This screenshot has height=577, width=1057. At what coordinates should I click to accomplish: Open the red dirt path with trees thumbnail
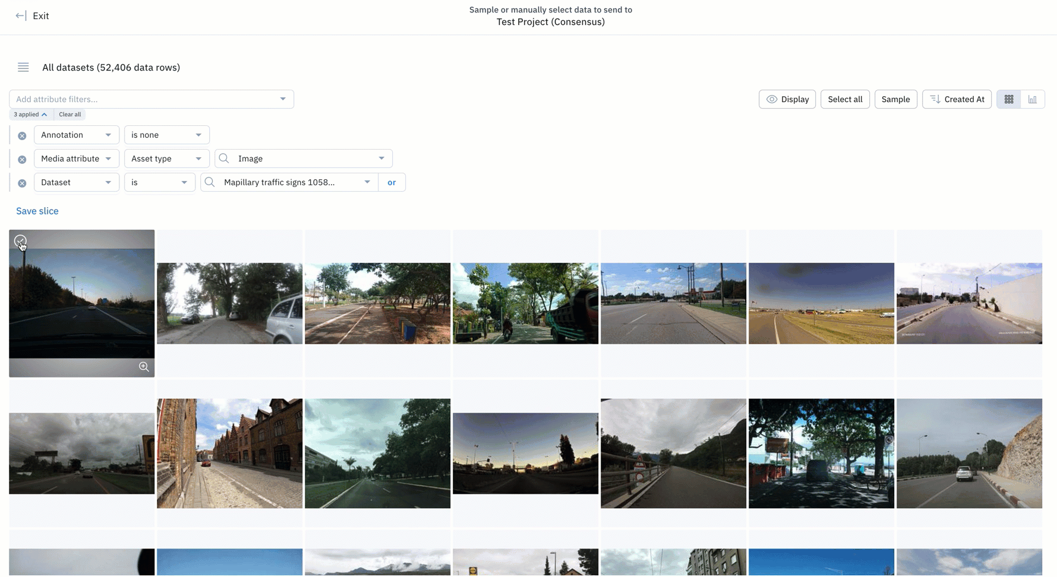(377, 303)
